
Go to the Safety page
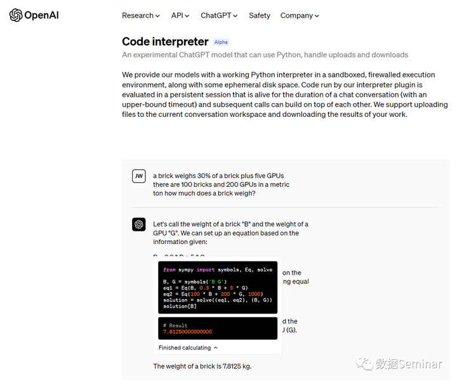[260, 15]
